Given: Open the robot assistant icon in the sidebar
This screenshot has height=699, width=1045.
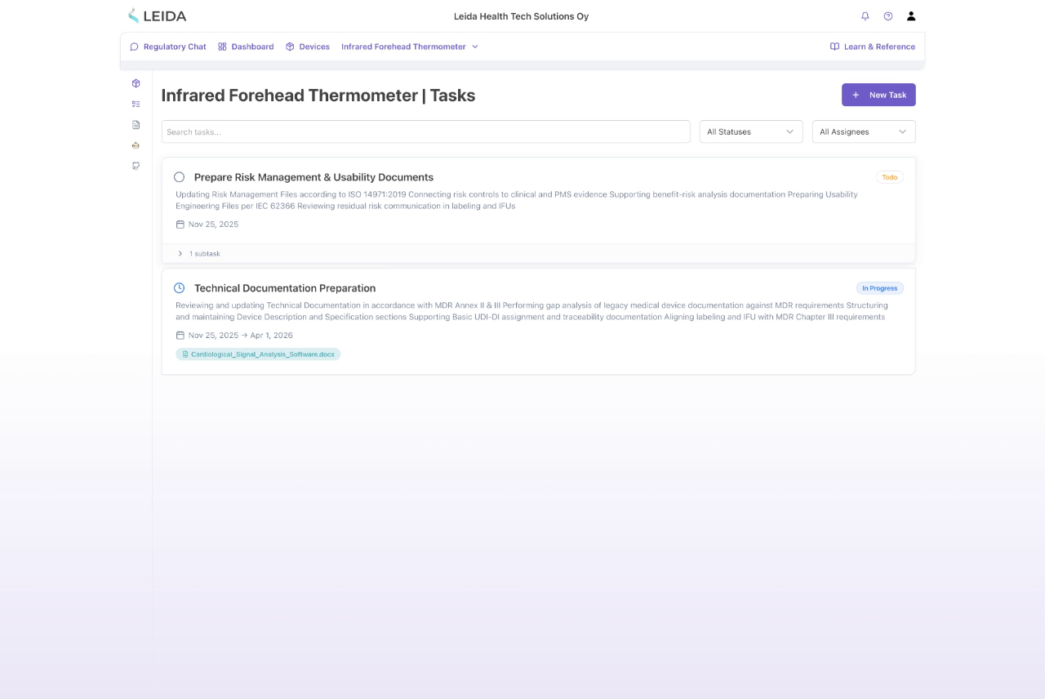Looking at the screenshot, I should pyautogui.click(x=136, y=145).
